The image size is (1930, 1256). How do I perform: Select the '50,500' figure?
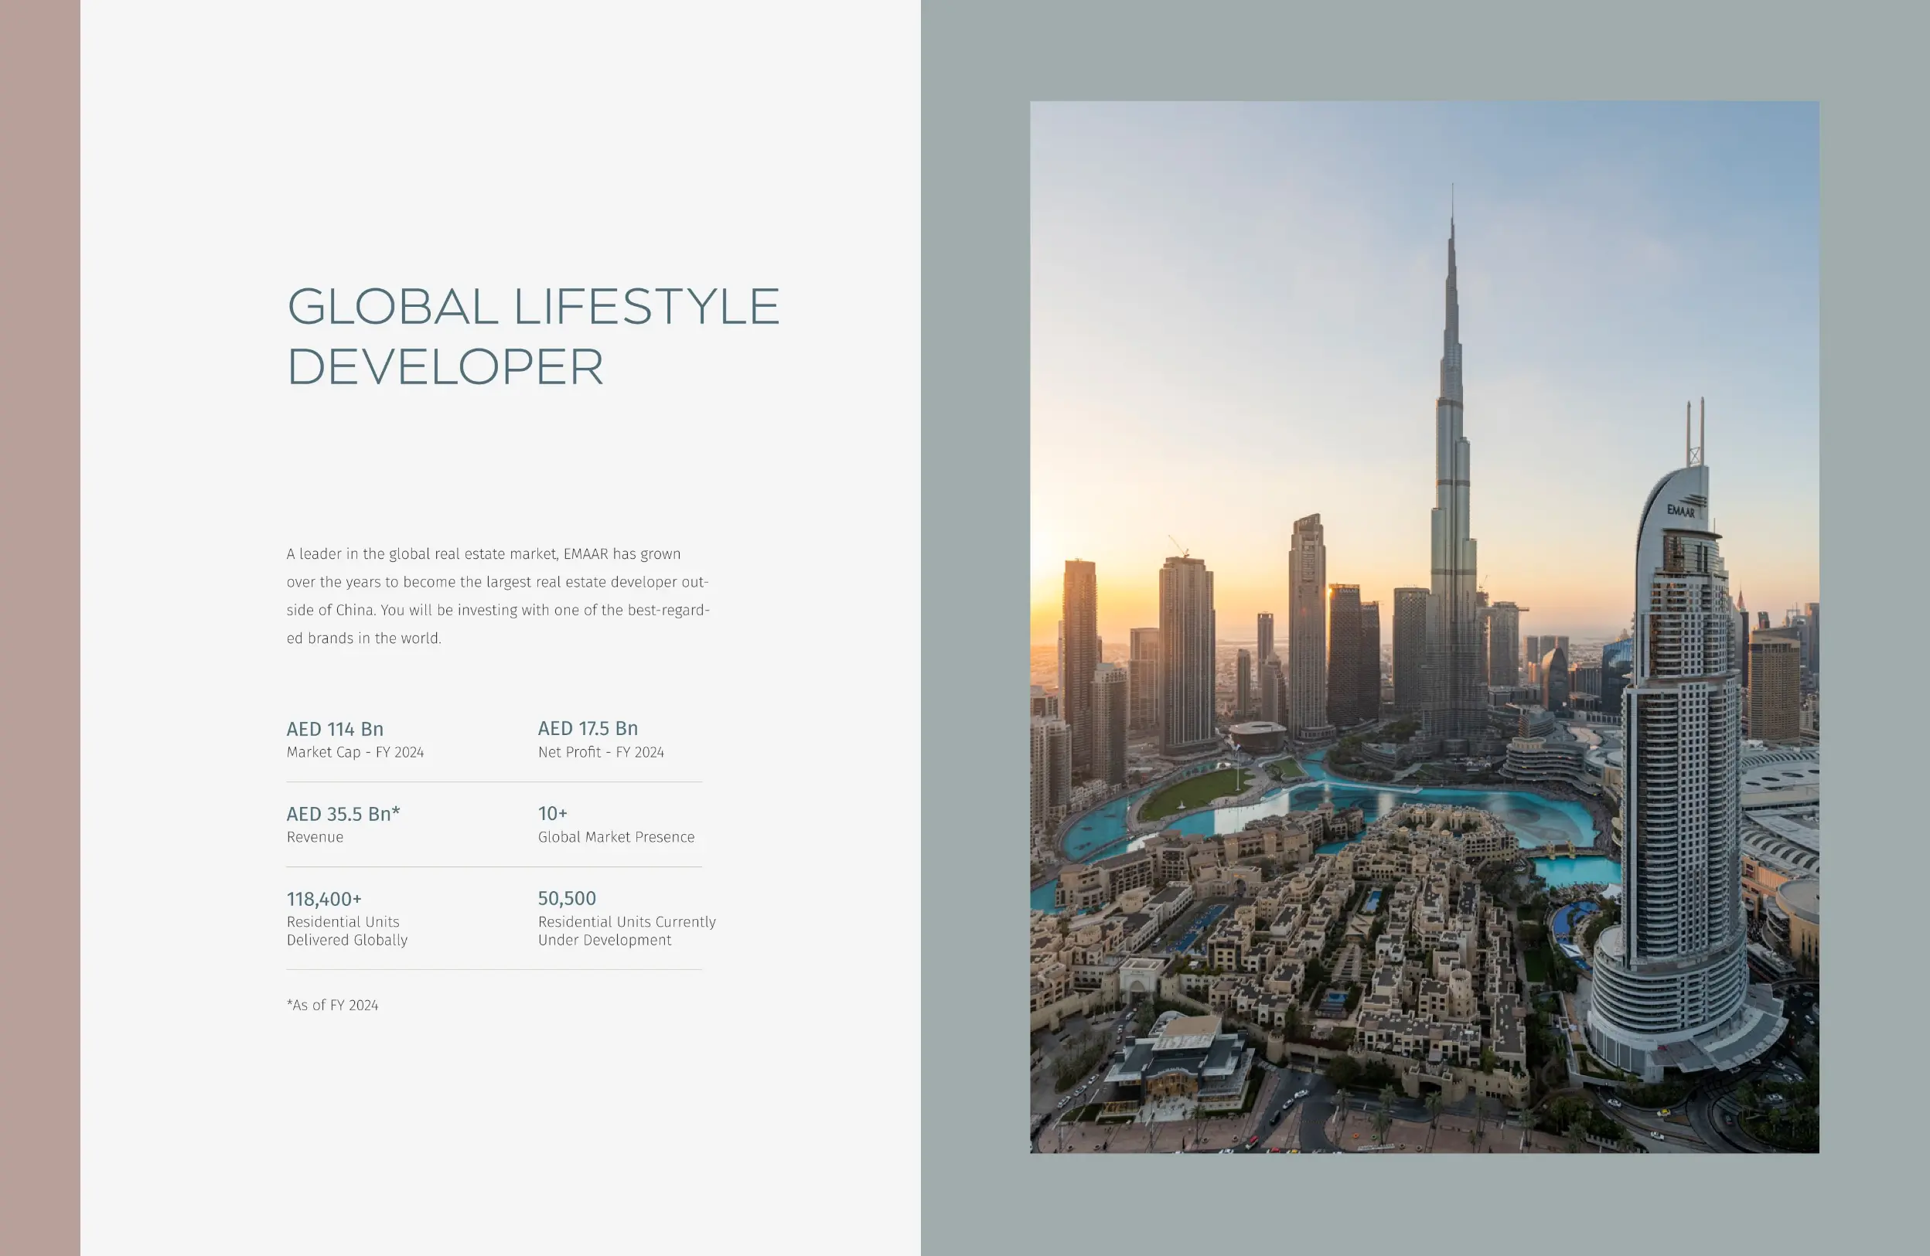click(567, 898)
